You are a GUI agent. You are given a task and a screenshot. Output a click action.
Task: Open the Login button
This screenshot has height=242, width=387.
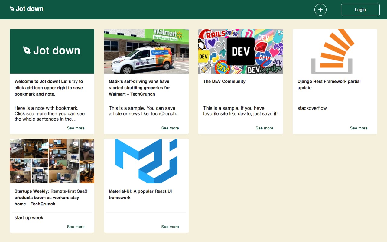(x=360, y=10)
